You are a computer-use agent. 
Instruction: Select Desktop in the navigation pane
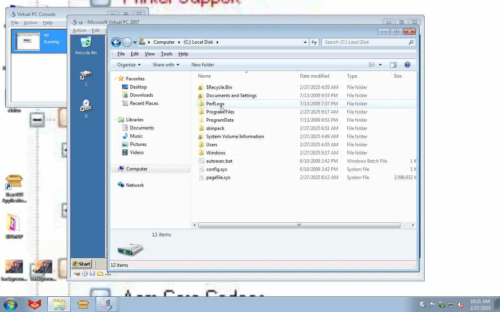138,87
